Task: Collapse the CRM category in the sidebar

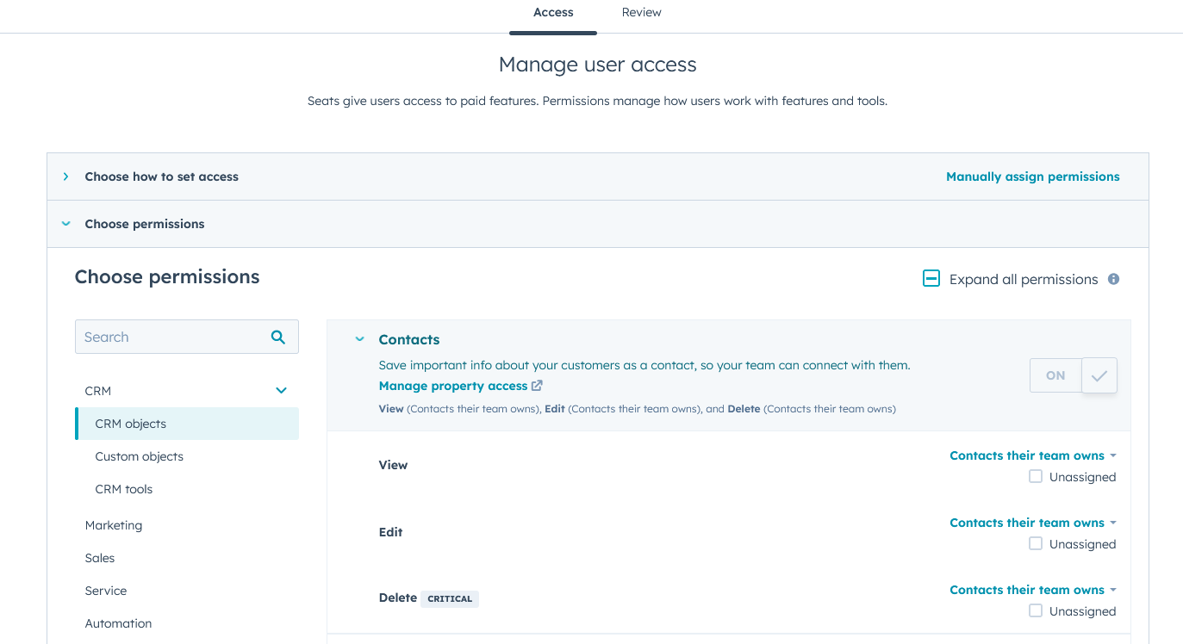Action: 281,390
